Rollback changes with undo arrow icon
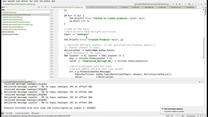This screenshot has width=208, height=117. [x=201, y=4]
